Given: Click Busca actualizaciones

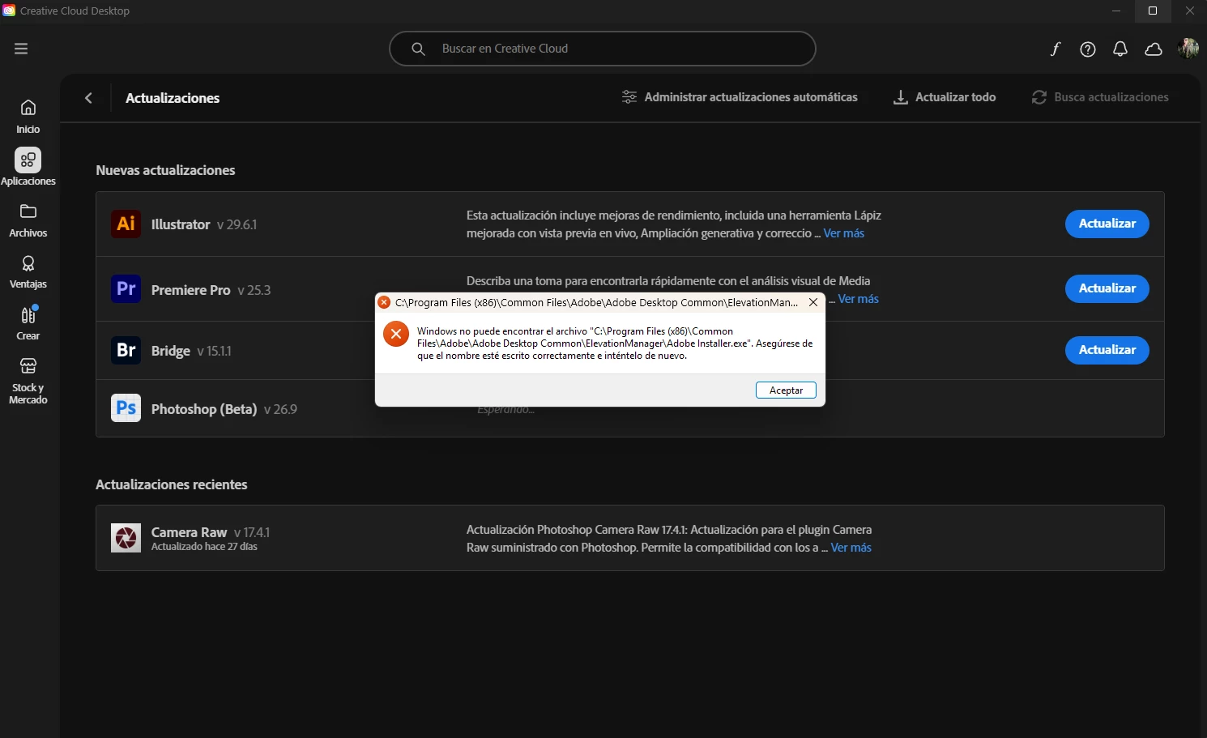Looking at the screenshot, I should [x=1100, y=97].
